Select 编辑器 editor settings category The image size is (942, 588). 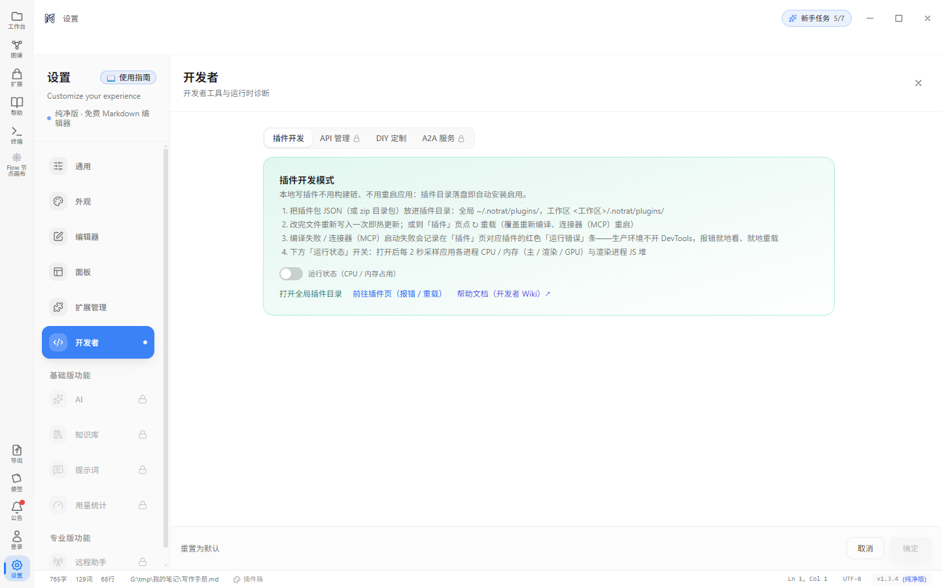(98, 237)
